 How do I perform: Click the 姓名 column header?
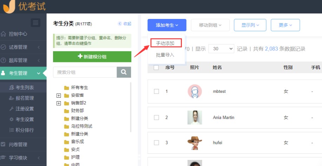(x=217, y=67)
